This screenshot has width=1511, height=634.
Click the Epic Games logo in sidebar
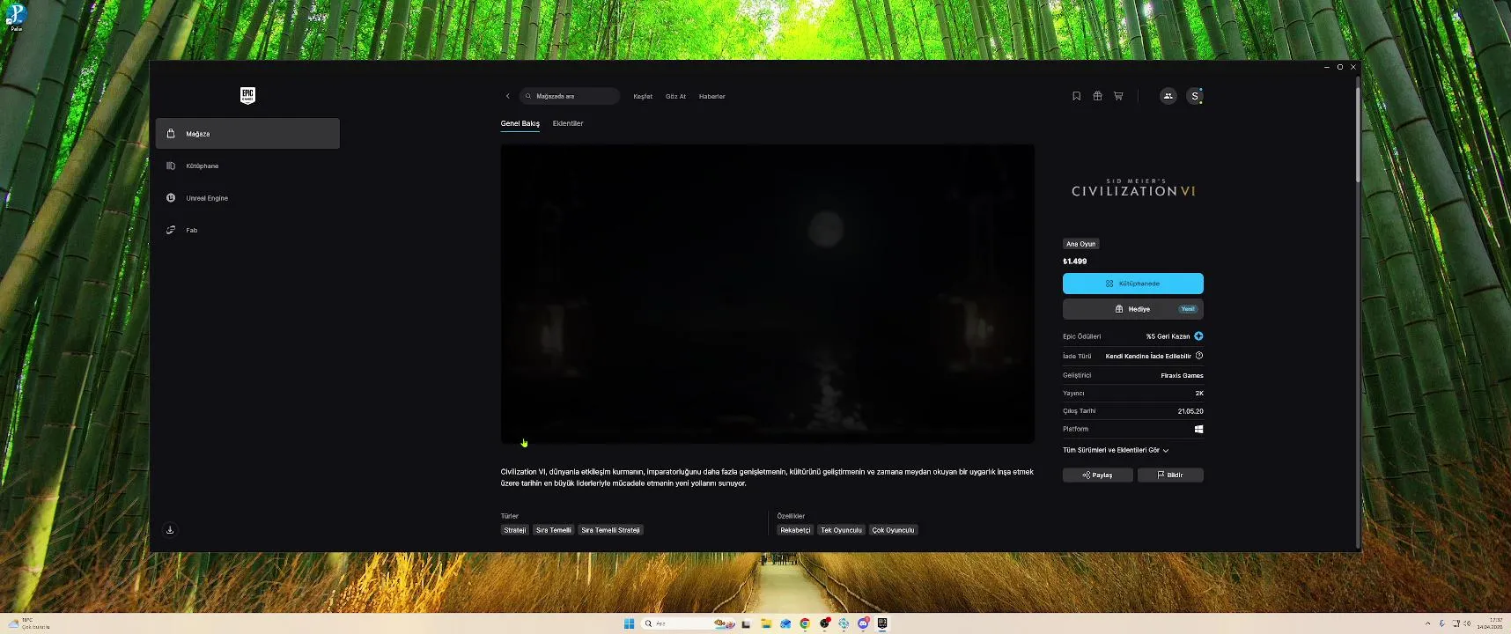pos(247,96)
